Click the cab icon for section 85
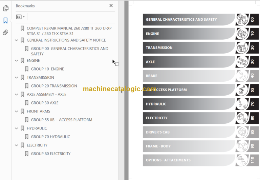The image size is (260, 180). pyautogui.click(x=242, y=132)
